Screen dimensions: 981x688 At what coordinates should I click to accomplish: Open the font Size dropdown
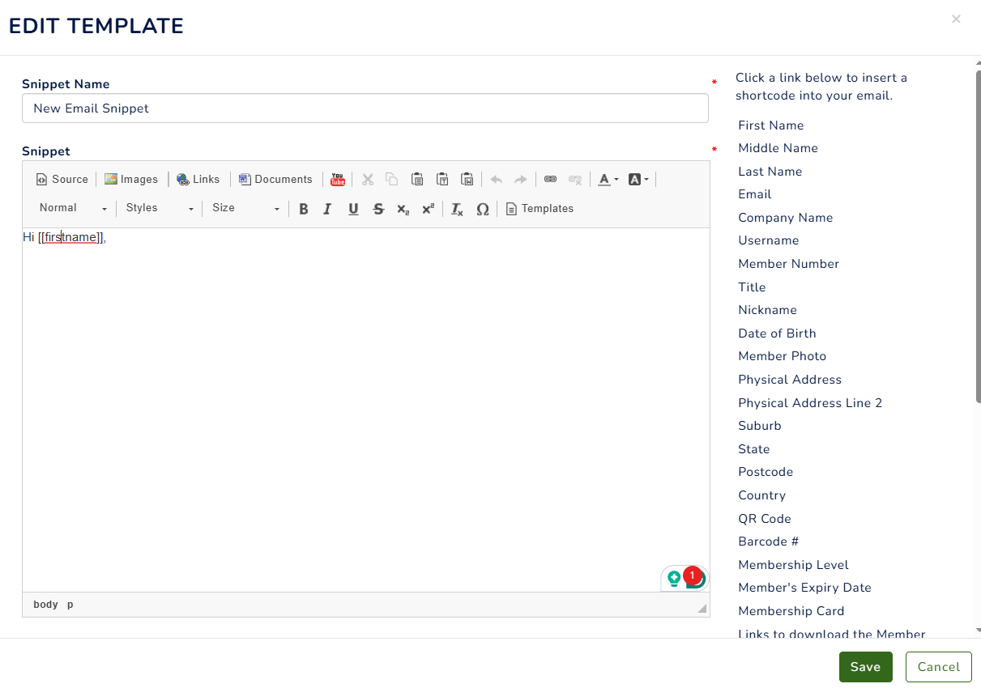coord(245,208)
